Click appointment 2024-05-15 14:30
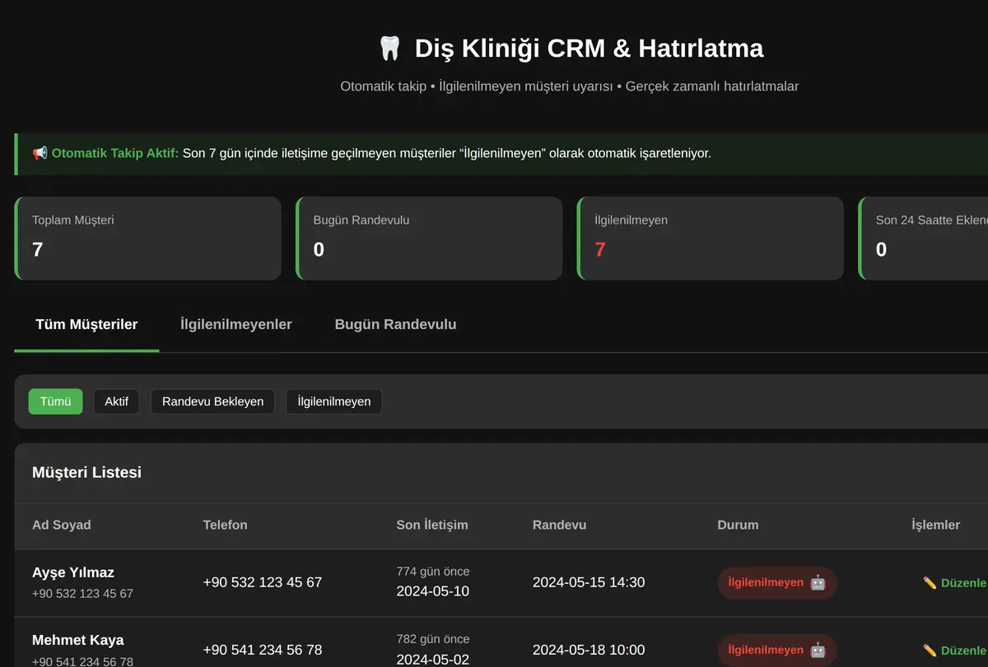The image size is (988, 667). tap(589, 582)
